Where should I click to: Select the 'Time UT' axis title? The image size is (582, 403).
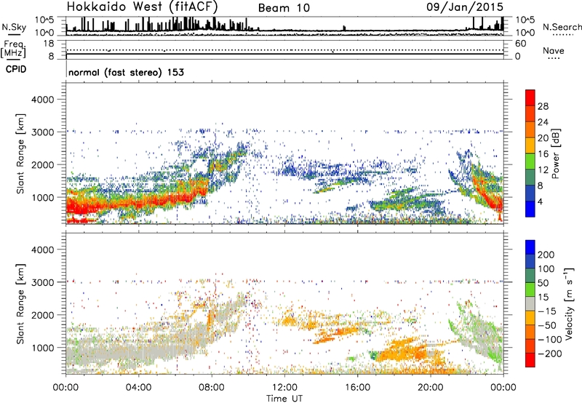[x=284, y=398]
